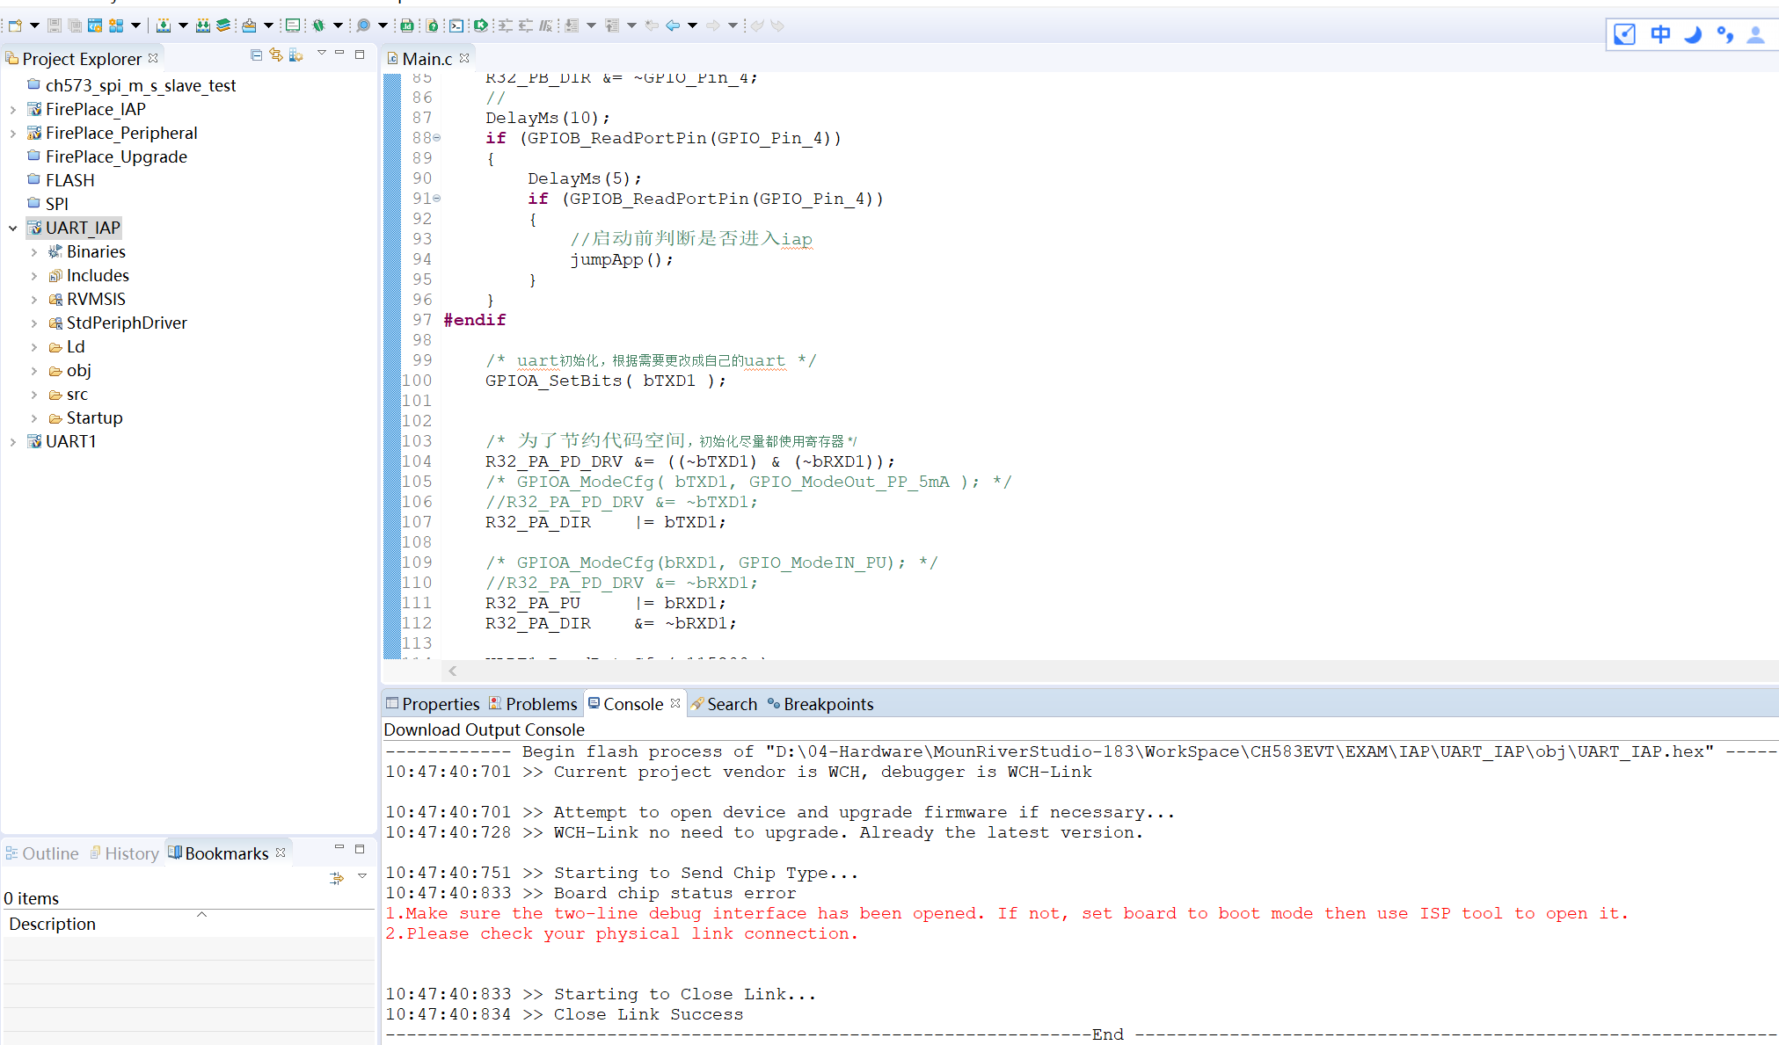Expand the Includes folder
The image size is (1779, 1045).
coord(33,276)
